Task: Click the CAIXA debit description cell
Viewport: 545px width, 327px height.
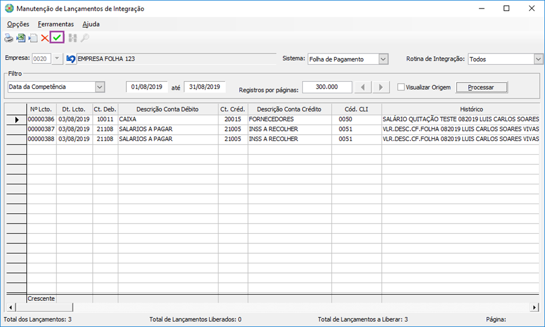Action: click(168, 119)
